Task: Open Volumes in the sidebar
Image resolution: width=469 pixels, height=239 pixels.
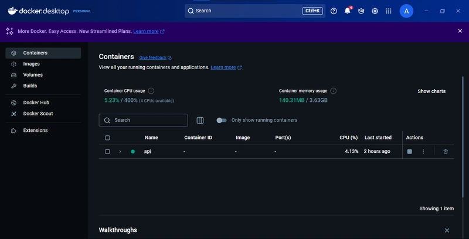Action: [x=33, y=75]
